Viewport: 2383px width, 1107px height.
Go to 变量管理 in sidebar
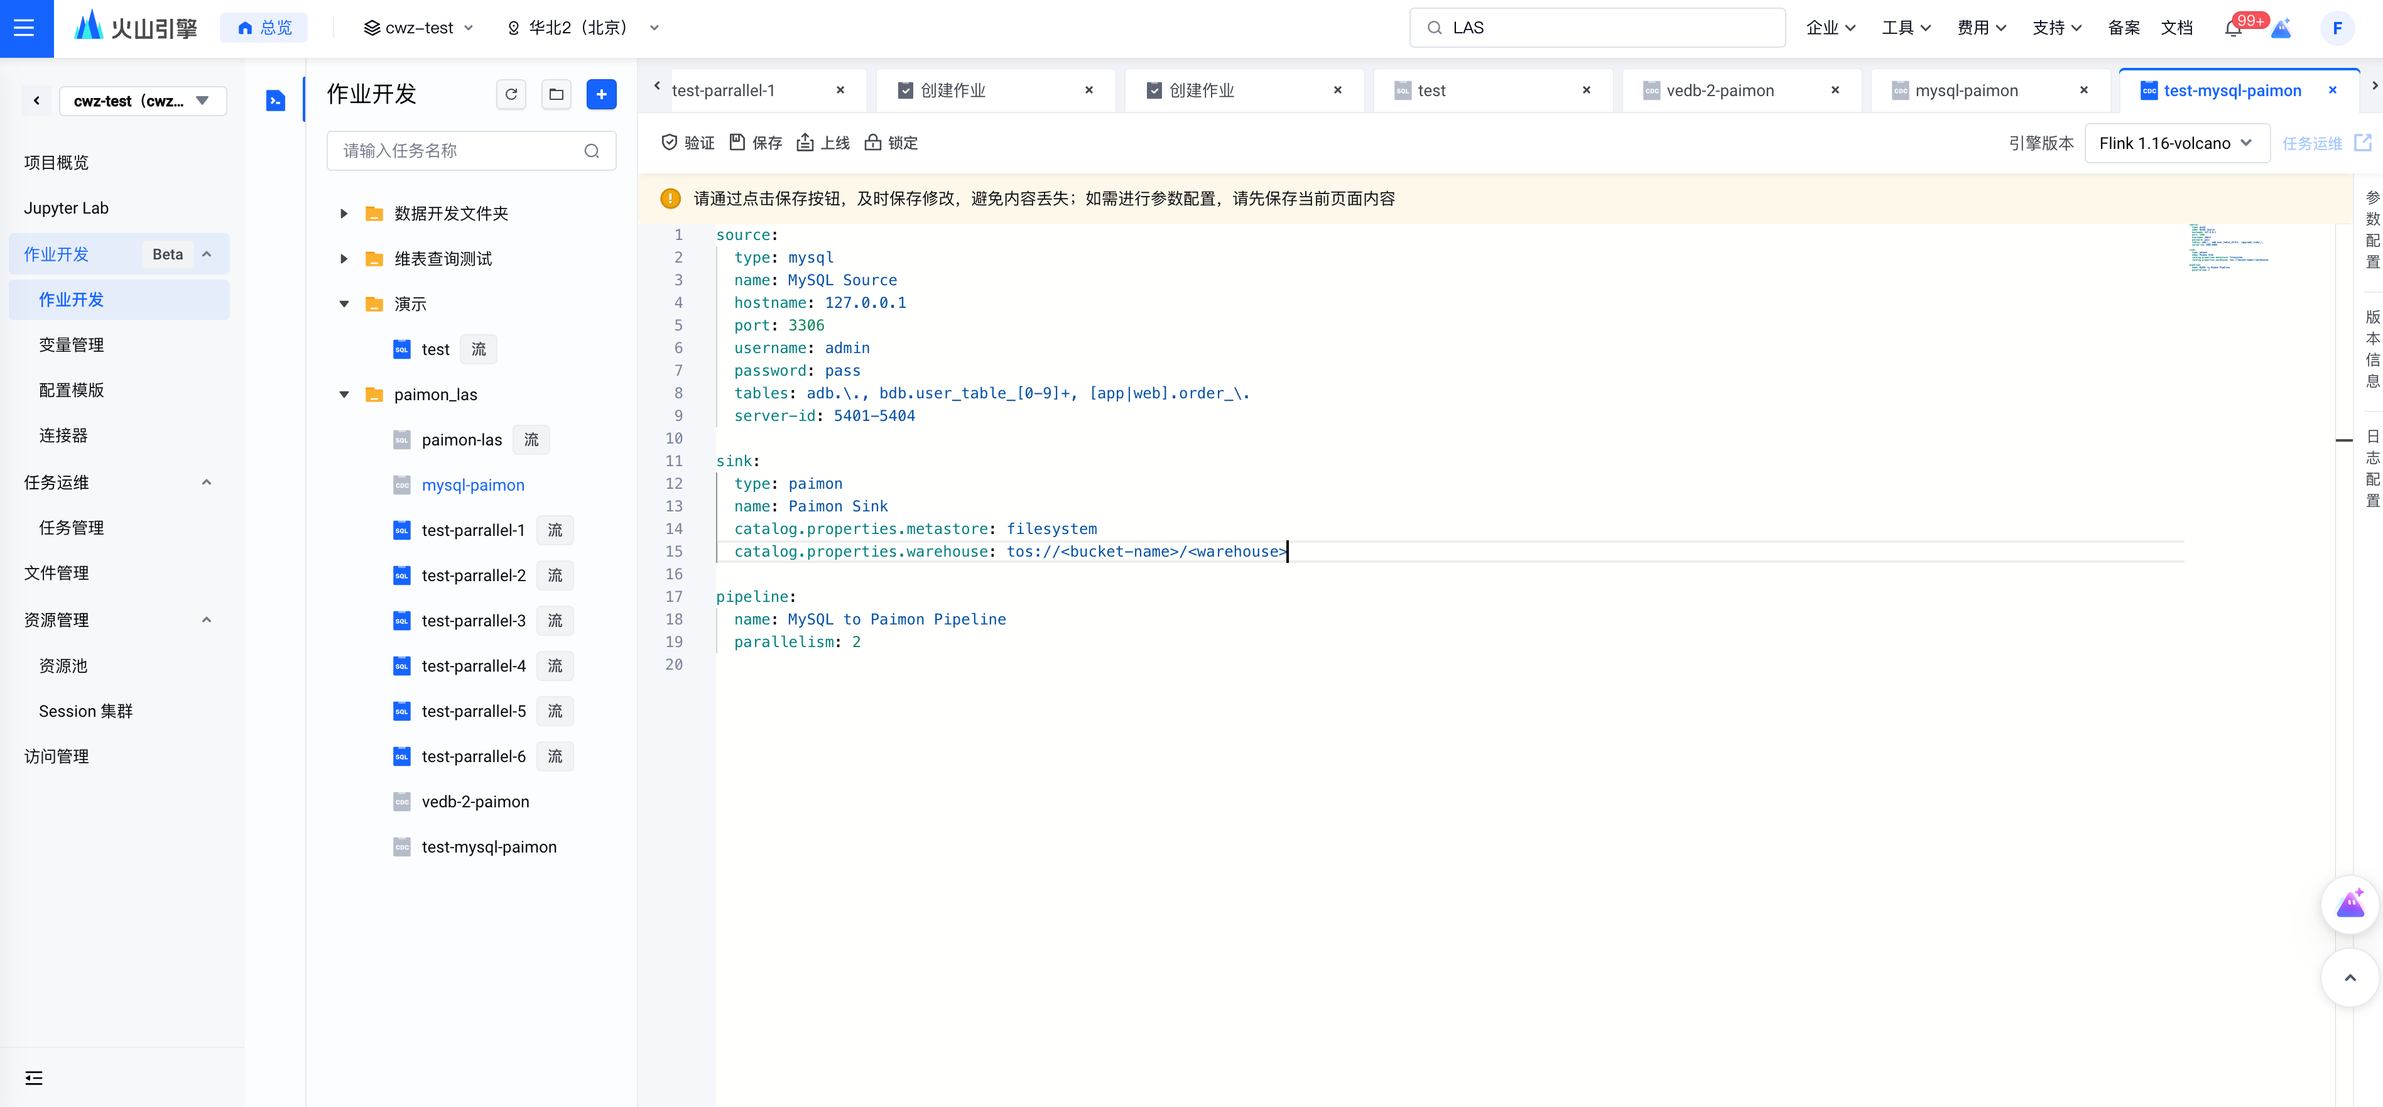[x=71, y=344]
